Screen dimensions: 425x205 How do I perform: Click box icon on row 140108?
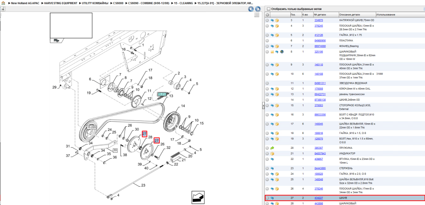coord(277,74)
